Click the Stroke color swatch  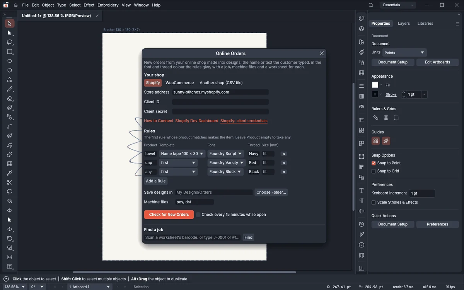[375, 94]
